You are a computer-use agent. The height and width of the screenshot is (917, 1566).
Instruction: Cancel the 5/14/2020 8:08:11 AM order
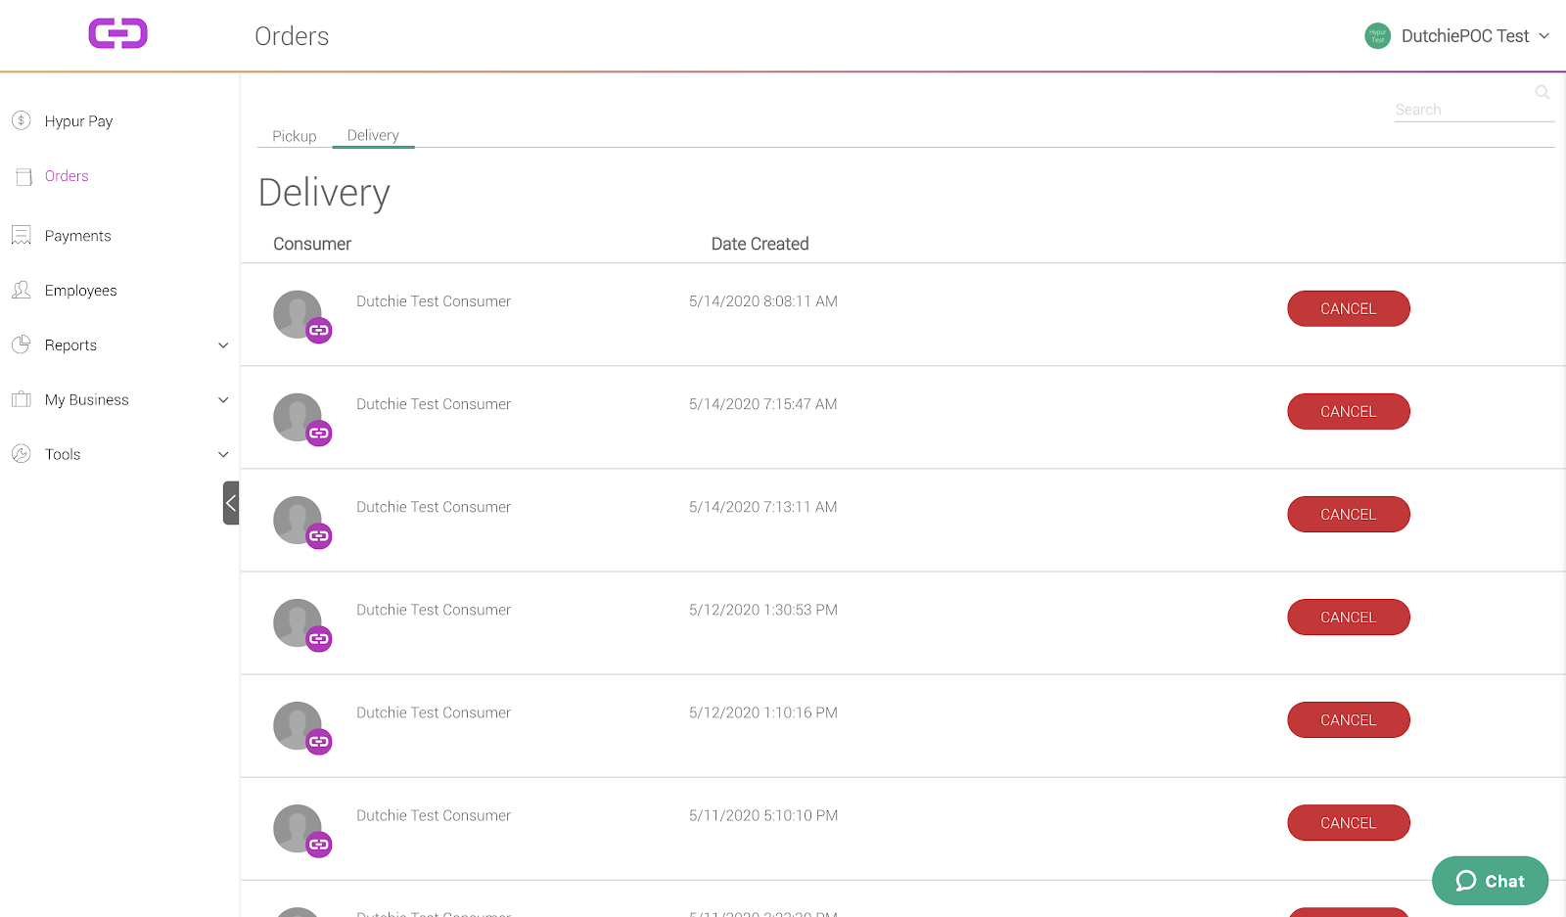[x=1349, y=308]
